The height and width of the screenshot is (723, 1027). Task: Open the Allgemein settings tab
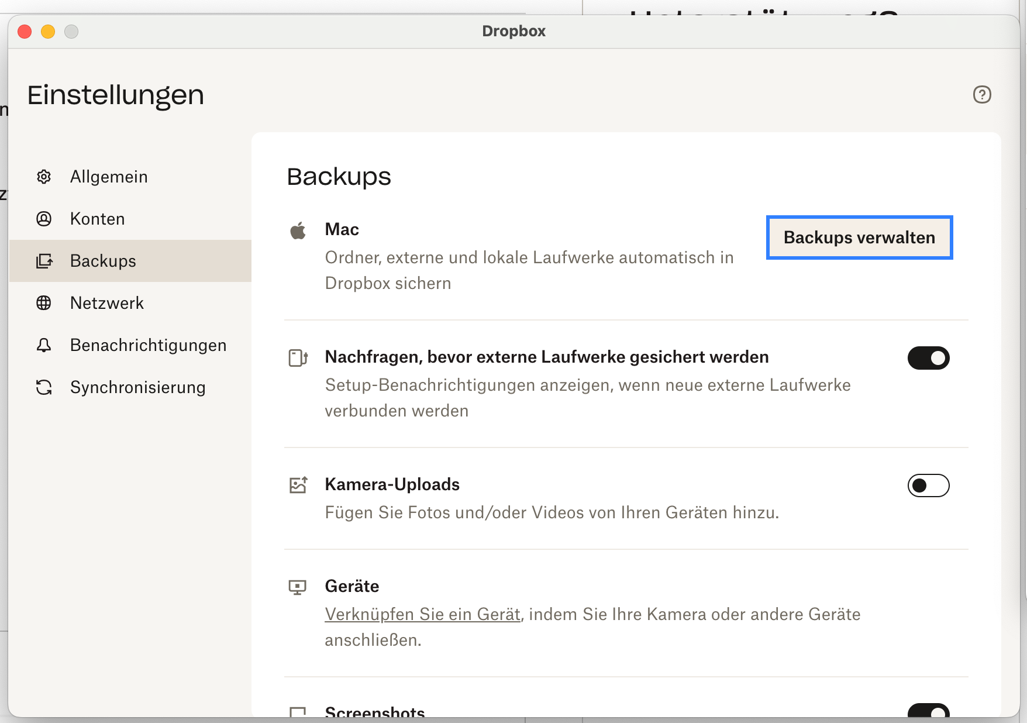130,177
